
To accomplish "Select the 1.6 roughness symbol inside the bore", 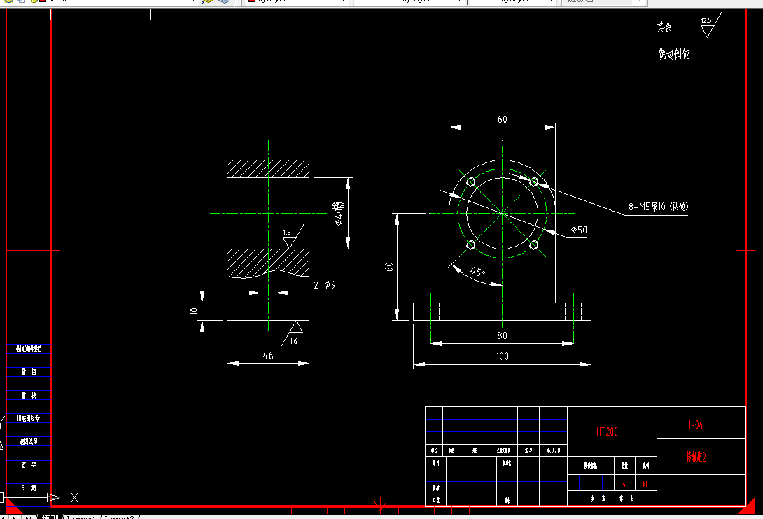I will click(x=293, y=236).
